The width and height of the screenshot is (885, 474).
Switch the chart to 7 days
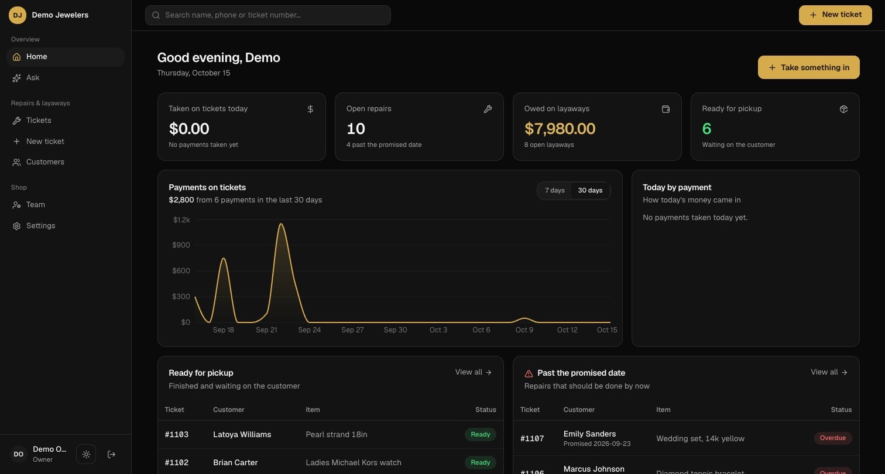coord(555,191)
